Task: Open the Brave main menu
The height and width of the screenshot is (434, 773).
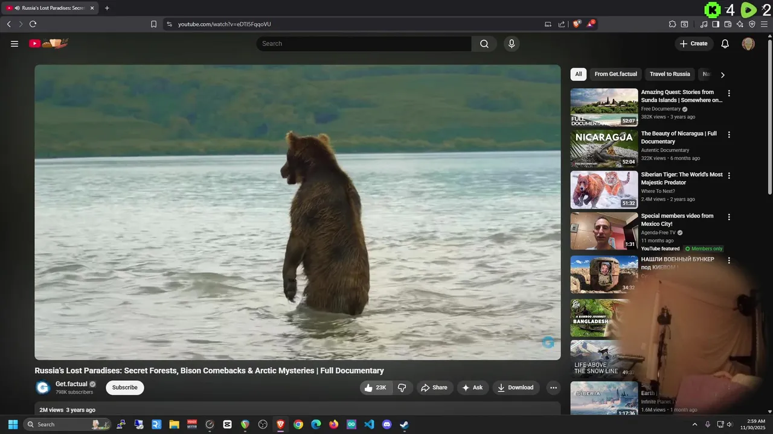Action: (765, 24)
